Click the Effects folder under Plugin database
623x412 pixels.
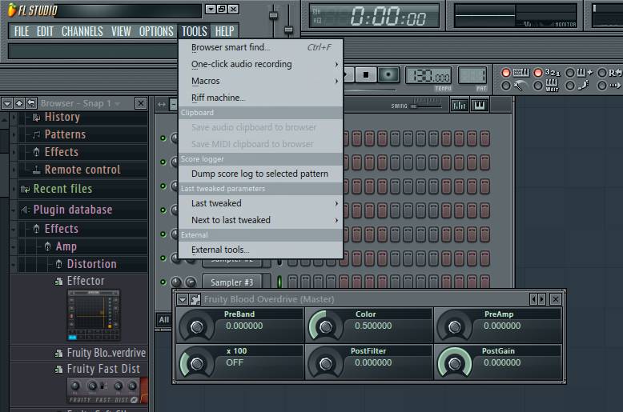(x=61, y=229)
